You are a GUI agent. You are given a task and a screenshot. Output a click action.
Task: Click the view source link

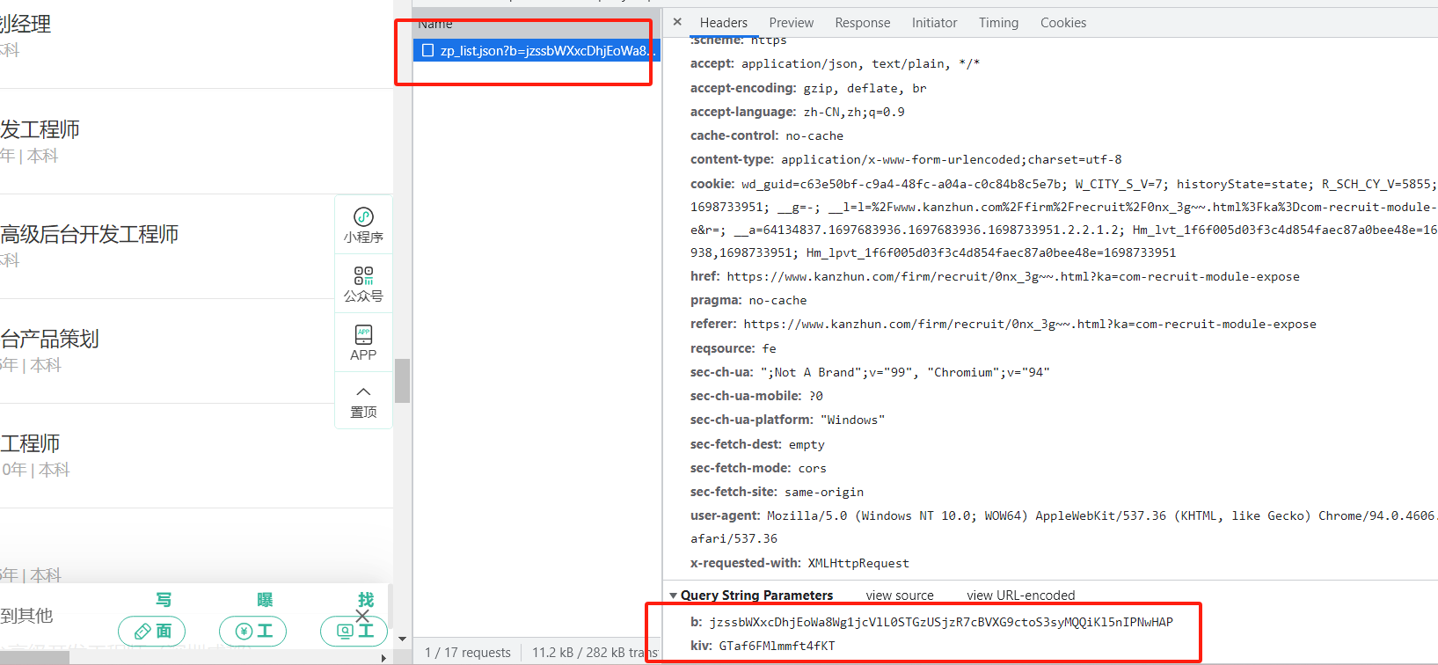pyautogui.click(x=900, y=596)
